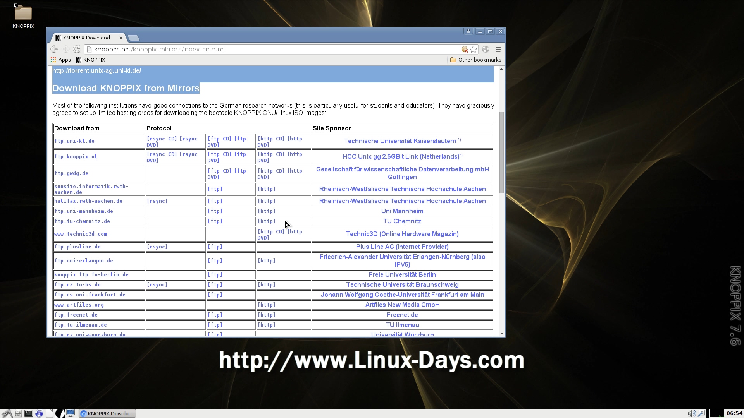This screenshot has height=418, width=744.
Task: Open Technische Universität Braunschweig sponsor link
Action: click(402, 284)
